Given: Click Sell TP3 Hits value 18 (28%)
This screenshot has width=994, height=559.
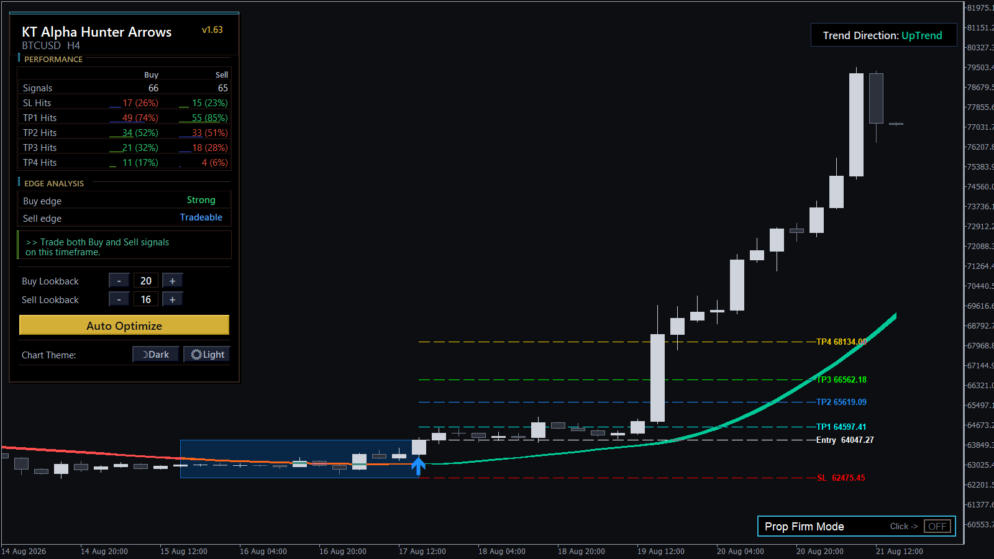Looking at the screenshot, I should tap(210, 148).
